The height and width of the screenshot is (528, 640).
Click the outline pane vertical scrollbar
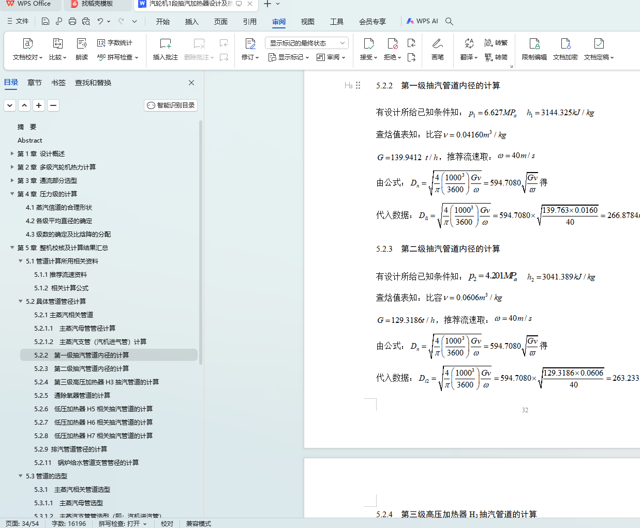201,243
